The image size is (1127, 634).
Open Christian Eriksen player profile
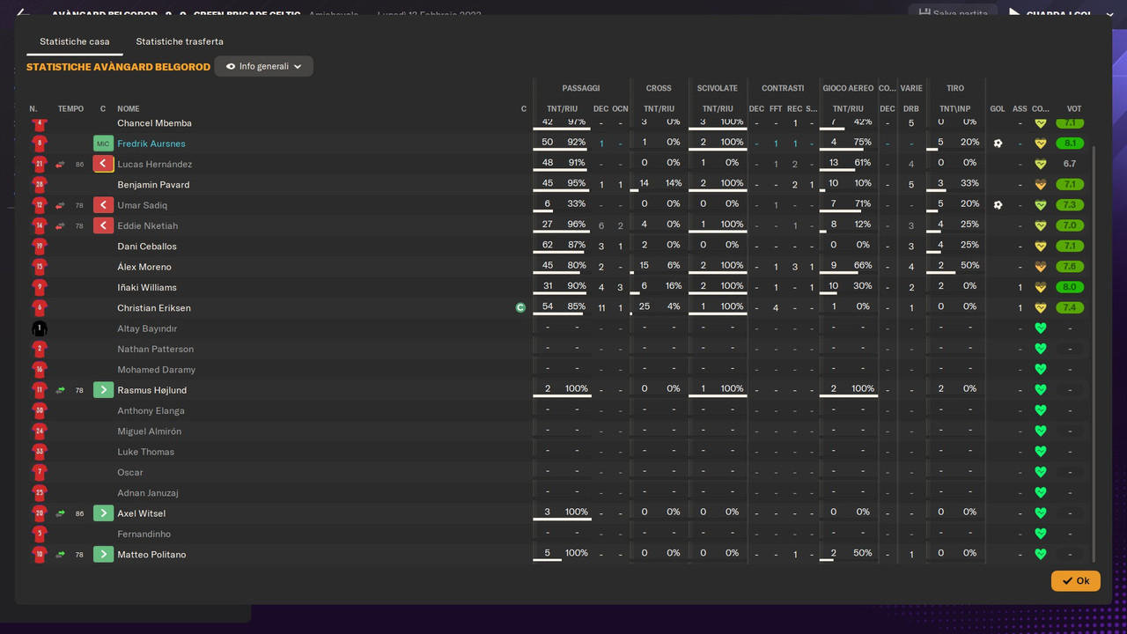tap(153, 308)
